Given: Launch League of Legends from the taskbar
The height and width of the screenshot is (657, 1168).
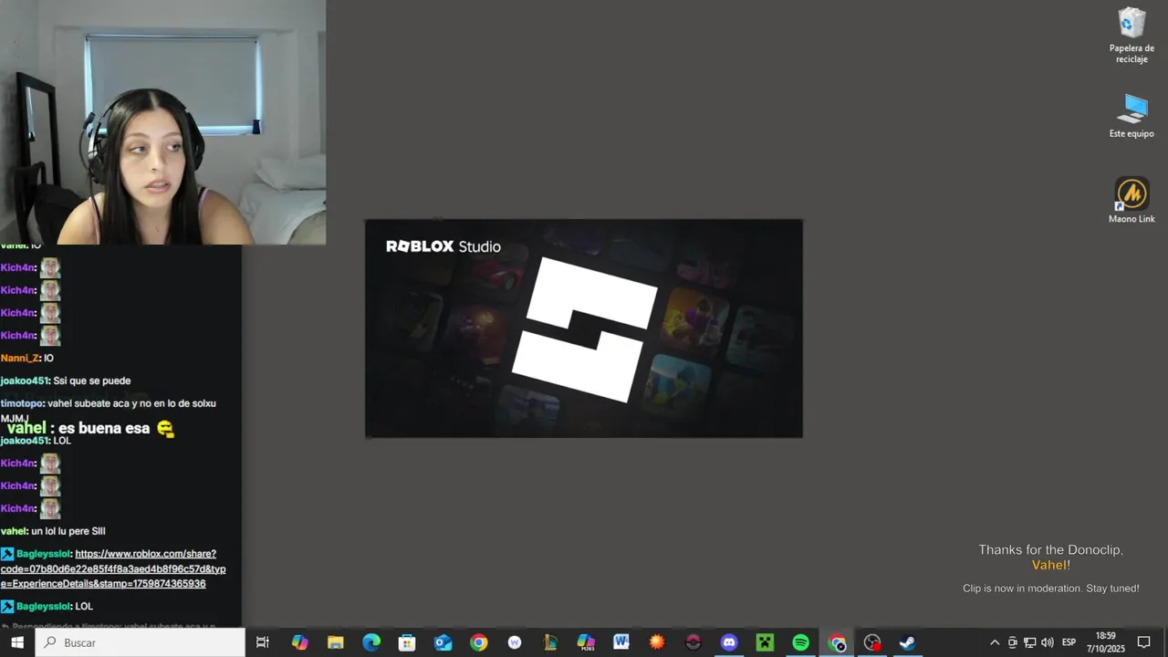Looking at the screenshot, I should click(550, 642).
